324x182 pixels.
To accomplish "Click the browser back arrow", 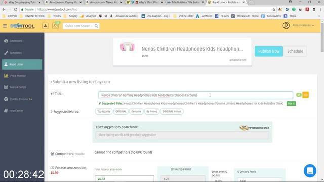I will 4,9.
